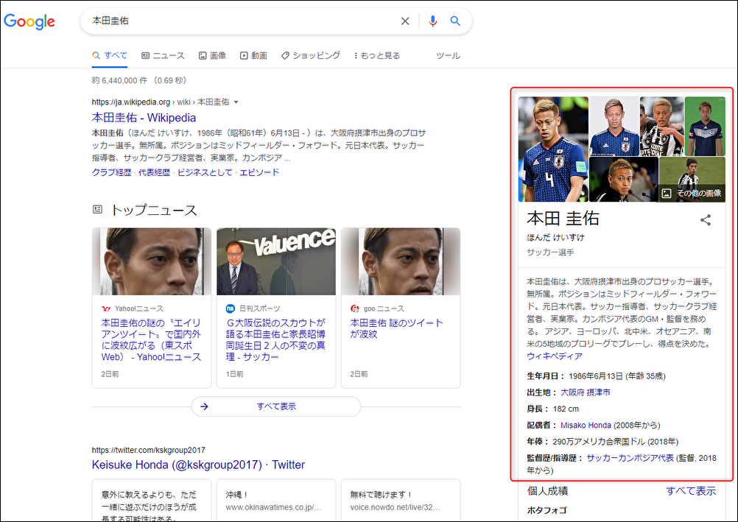Click the black-and-white striped jersey photo
Screen dimensions: 738x522
(x=661, y=126)
